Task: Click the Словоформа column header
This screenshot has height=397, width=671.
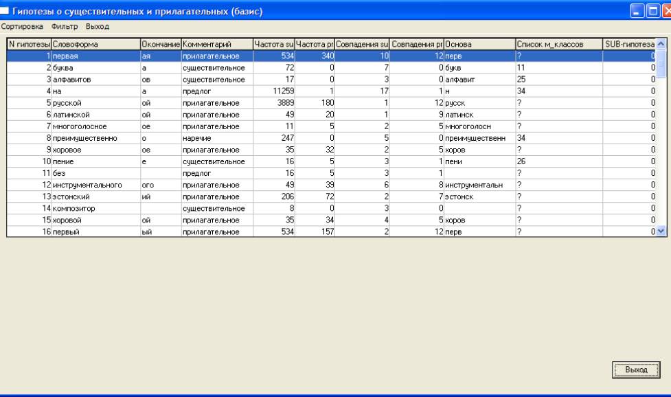Action: [x=95, y=45]
